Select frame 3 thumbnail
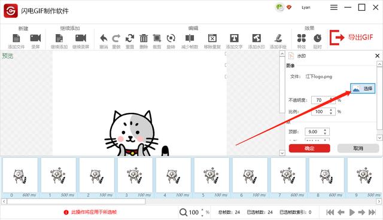The height and width of the screenshot is (220, 383). coord(135,175)
